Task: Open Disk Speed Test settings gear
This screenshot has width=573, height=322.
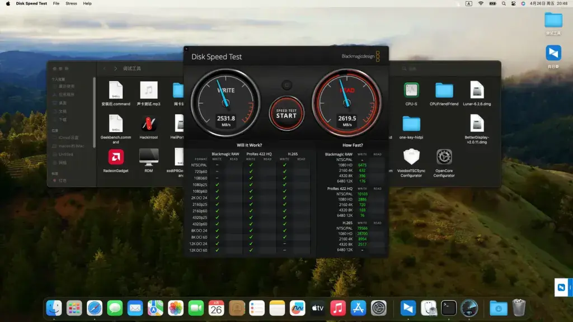Action: 286,85
